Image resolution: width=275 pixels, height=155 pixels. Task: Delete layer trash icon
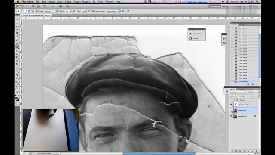pyautogui.click(x=257, y=151)
